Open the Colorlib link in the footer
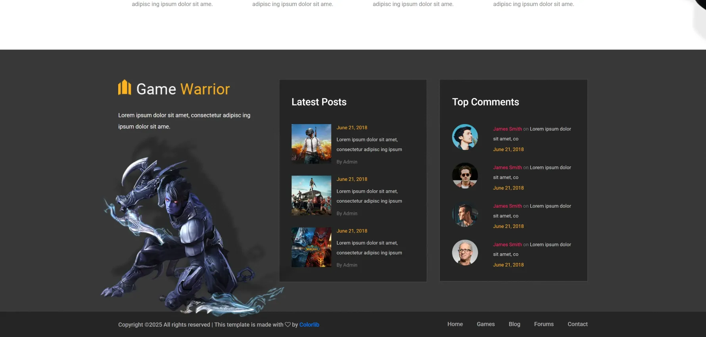Screen dimensions: 706x337 (309, 324)
